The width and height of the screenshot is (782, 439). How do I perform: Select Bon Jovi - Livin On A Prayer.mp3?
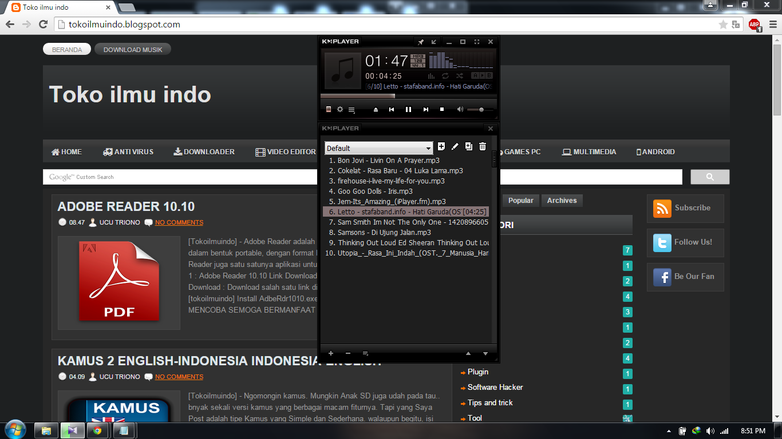(x=406, y=161)
